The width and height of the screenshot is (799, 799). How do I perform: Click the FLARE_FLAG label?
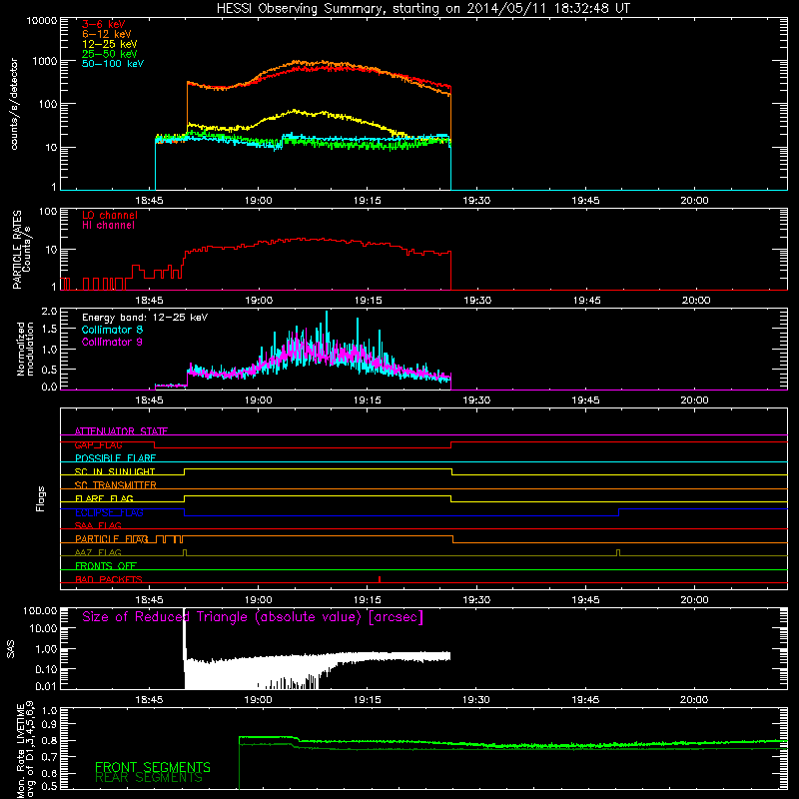(104, 498)
